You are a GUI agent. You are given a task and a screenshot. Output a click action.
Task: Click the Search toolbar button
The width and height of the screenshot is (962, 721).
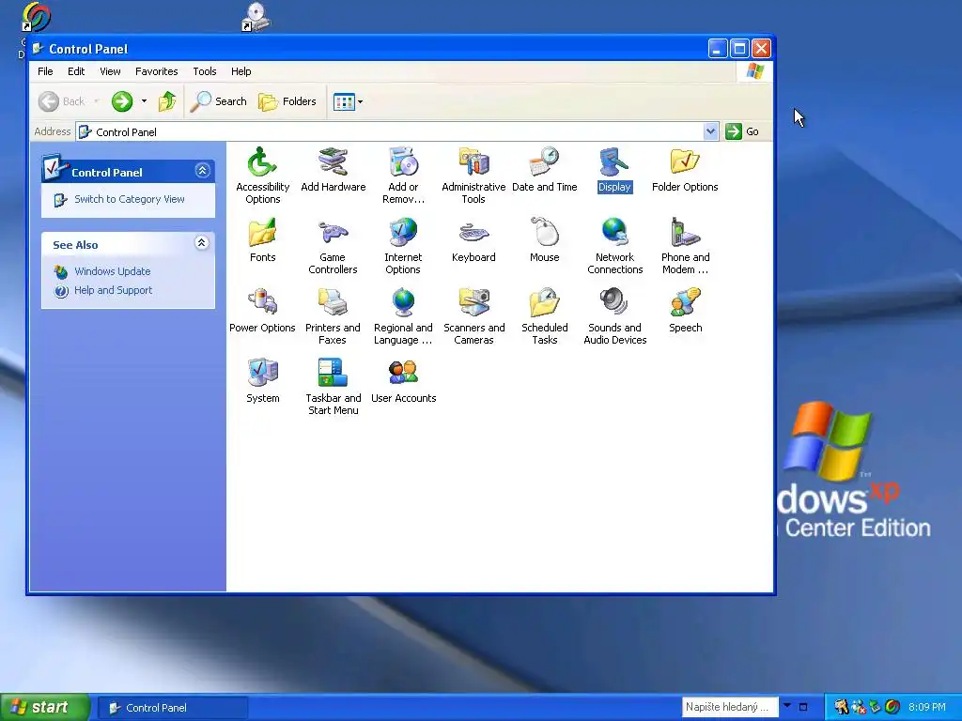[x=218, y=101]
